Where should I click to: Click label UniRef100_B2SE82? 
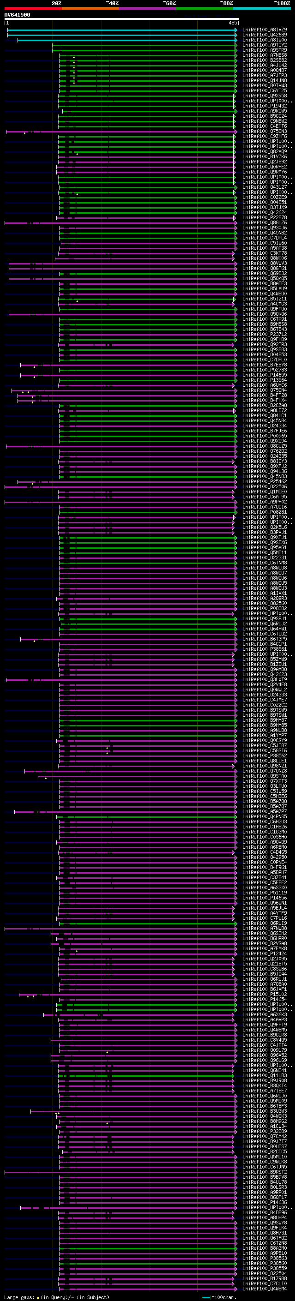265,60
